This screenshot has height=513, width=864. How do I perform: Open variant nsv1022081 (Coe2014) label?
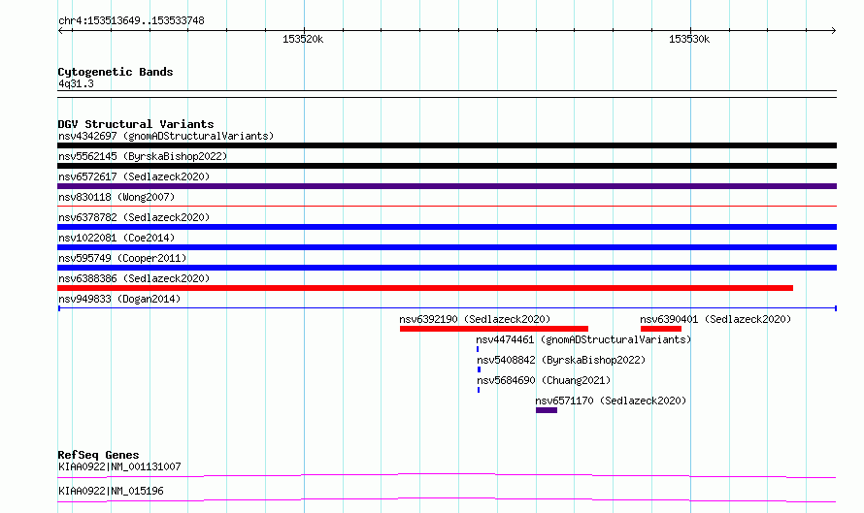tap(116, 238)
